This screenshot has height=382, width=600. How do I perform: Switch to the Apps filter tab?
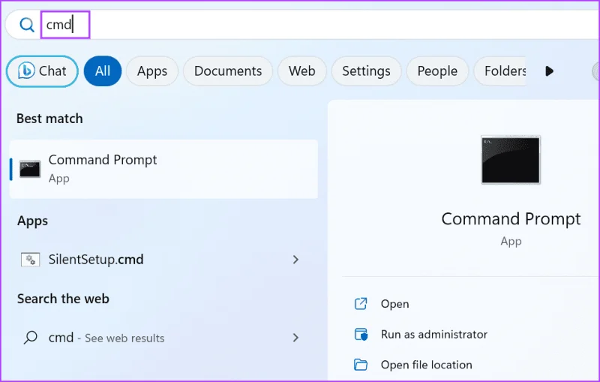[152, 71]
